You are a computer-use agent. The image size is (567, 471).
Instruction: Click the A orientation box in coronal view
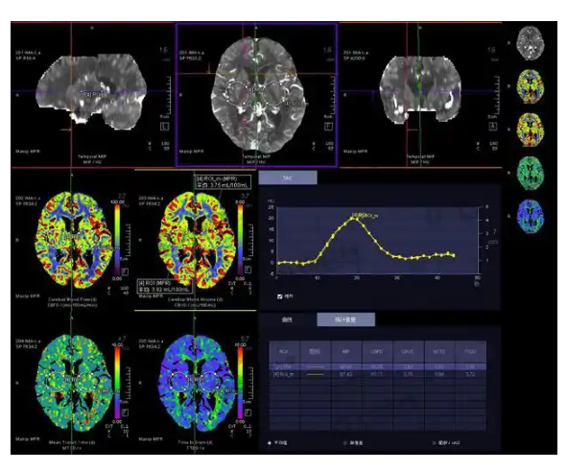click(x=493, y=127)
